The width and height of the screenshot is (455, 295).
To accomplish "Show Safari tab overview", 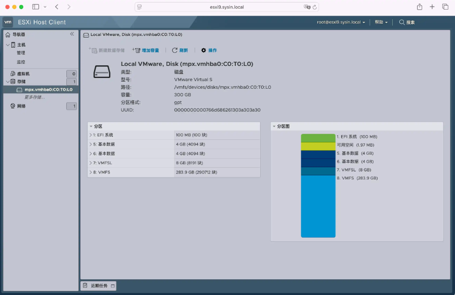I will click(x=445, y=7).
